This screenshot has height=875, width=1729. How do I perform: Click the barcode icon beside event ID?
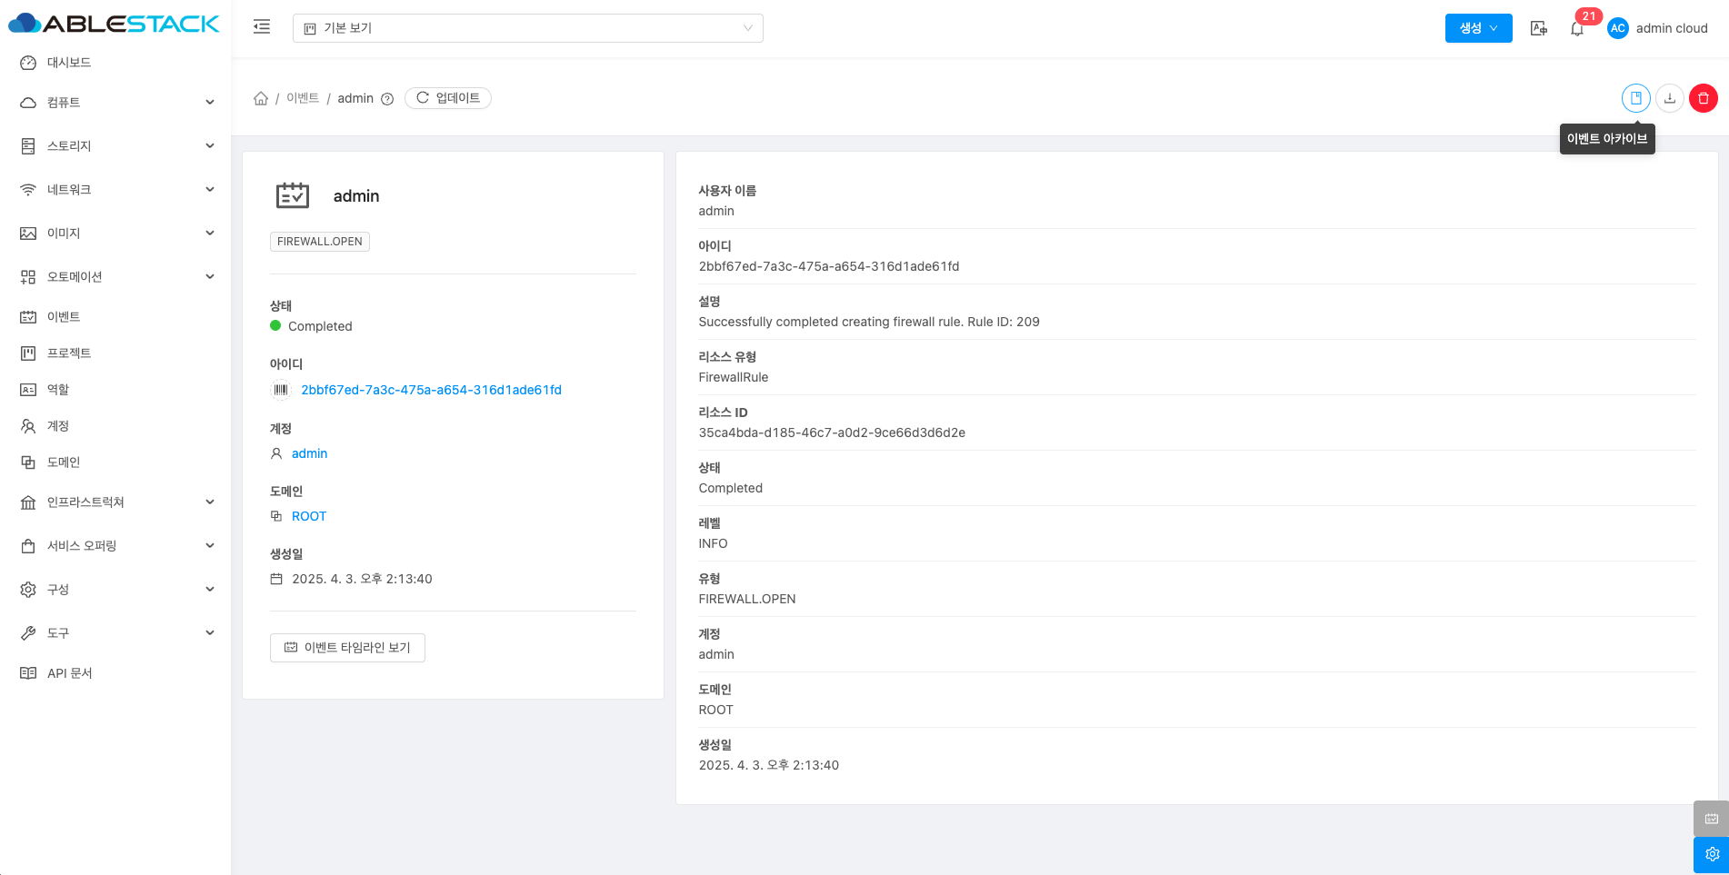281,390
